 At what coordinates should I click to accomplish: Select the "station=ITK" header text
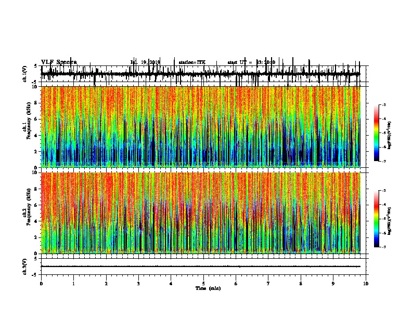(192, 62)
